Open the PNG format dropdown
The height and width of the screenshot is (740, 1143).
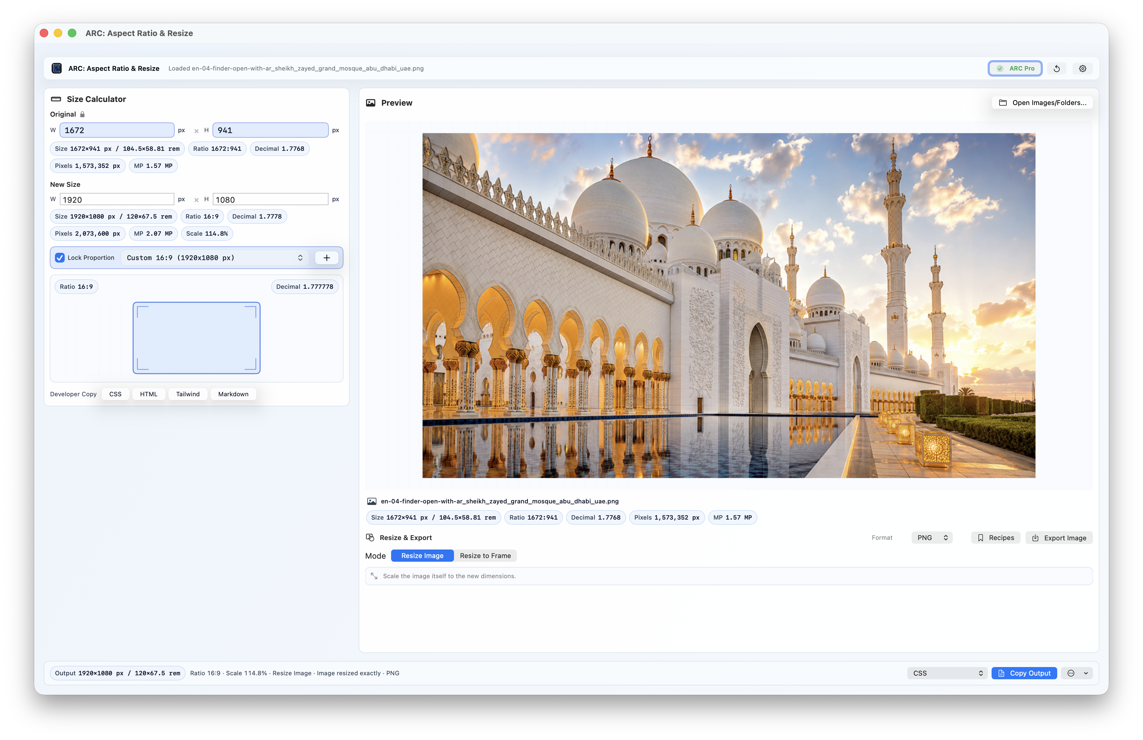[x=932, y=537]
